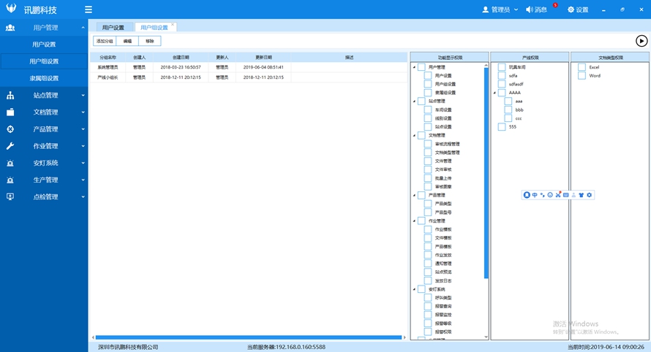Expand the 安灯系统 sidebar chevron

[83, 163]
